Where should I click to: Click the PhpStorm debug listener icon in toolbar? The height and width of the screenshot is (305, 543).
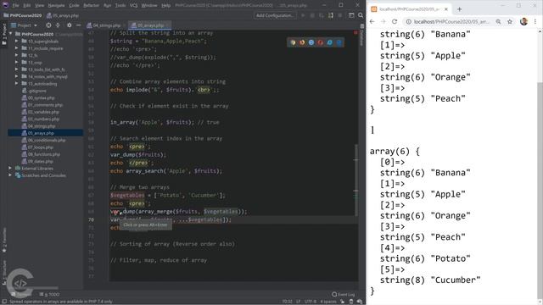click(330, 15)
